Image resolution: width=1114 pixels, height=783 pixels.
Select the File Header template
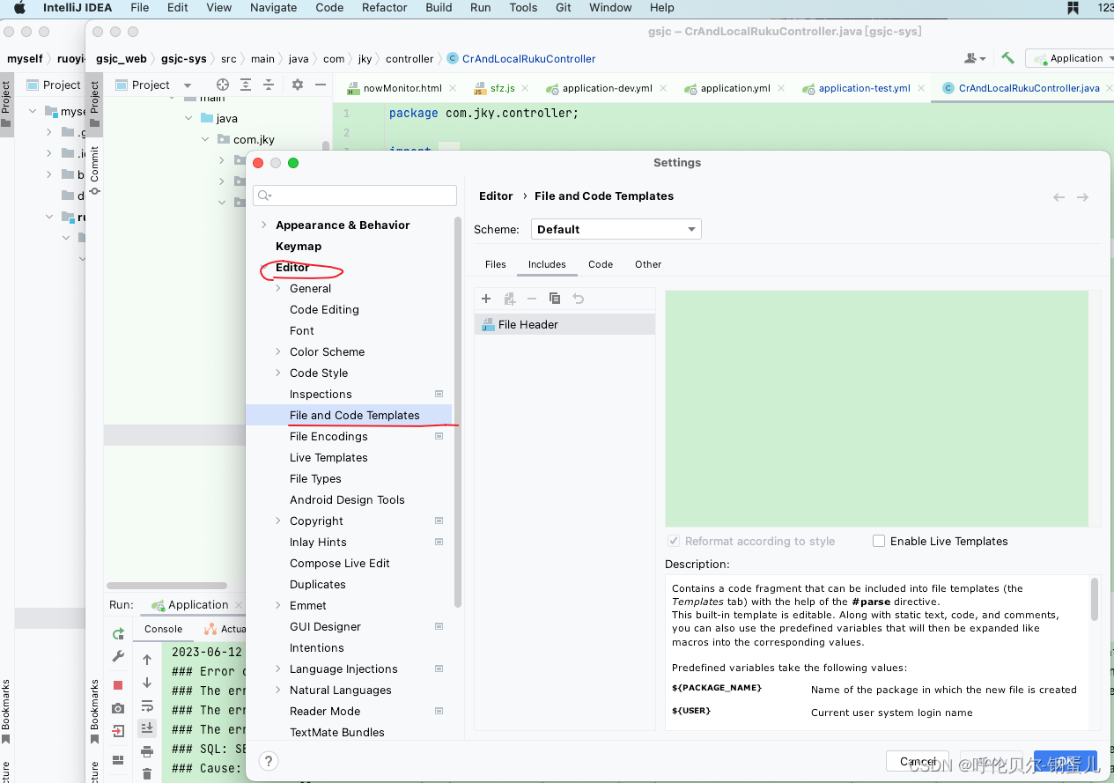[564, 324]
